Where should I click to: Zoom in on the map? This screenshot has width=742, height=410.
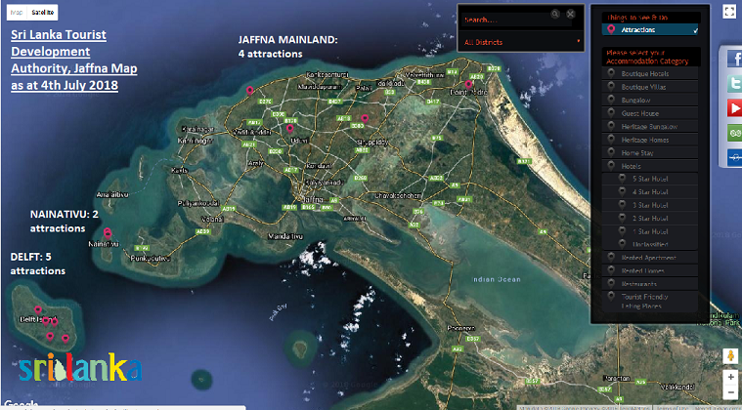pyautogui.click(x=729, y=377)
